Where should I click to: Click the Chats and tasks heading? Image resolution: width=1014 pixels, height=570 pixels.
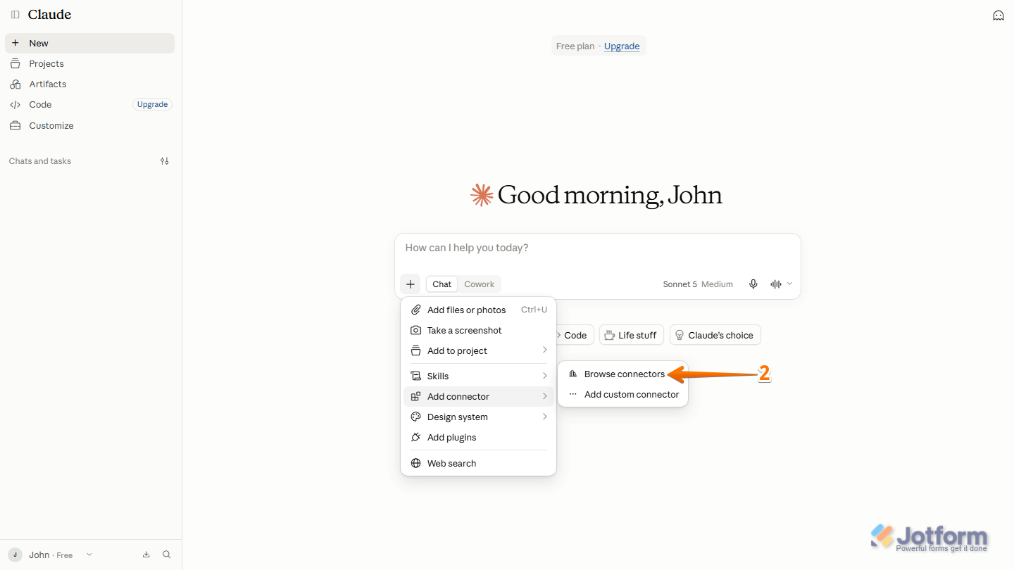point(40,161)
